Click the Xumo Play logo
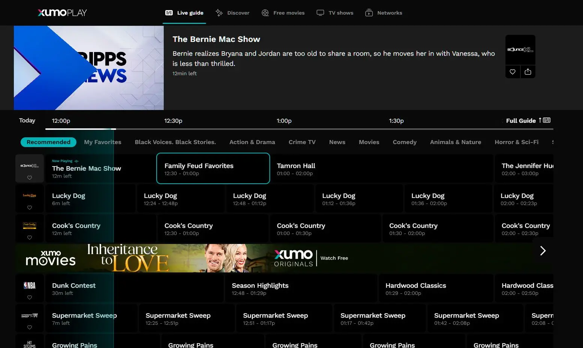This screenshot has height=348, width=583. (x=62, y=13)
